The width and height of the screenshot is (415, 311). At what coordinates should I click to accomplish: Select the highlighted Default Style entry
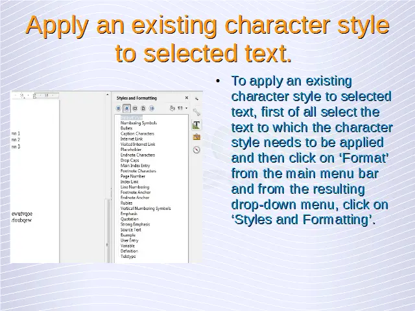(x=131, y=117)
